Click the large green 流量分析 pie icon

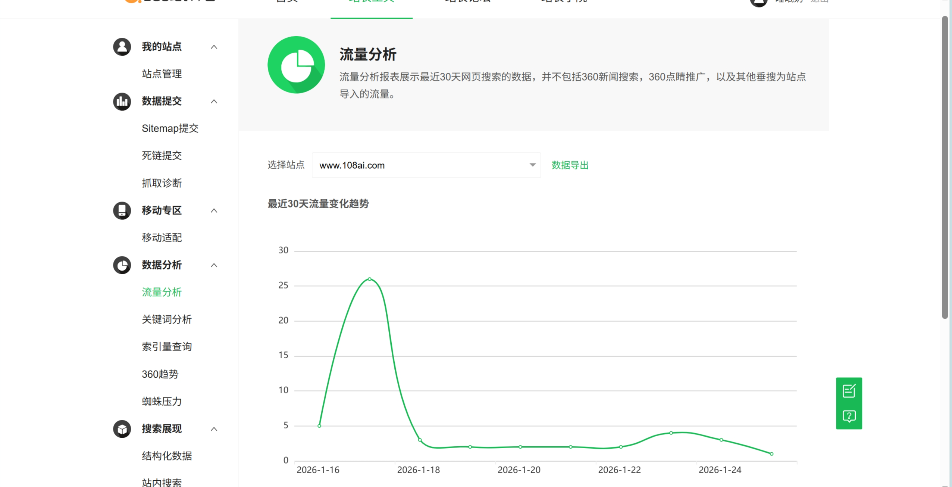tap(296, 65)
